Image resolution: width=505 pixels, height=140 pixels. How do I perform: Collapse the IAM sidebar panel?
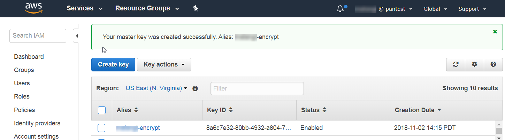point(76,36)
